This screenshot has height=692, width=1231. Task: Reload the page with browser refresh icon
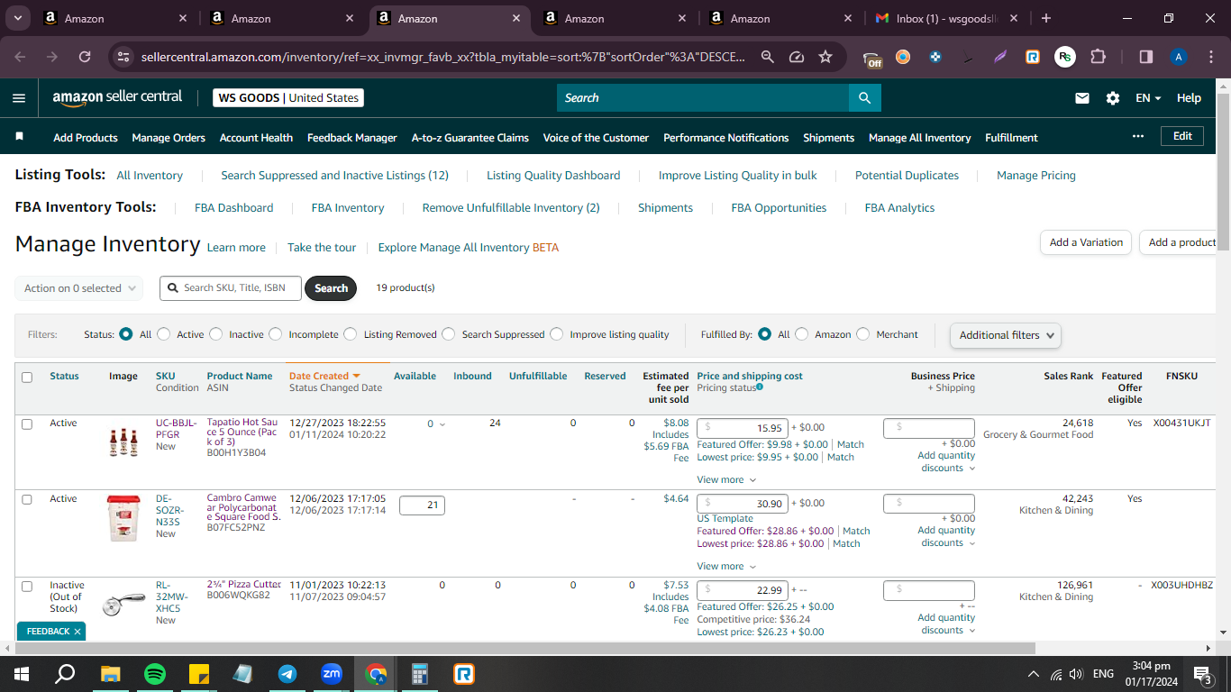[85, 57]
